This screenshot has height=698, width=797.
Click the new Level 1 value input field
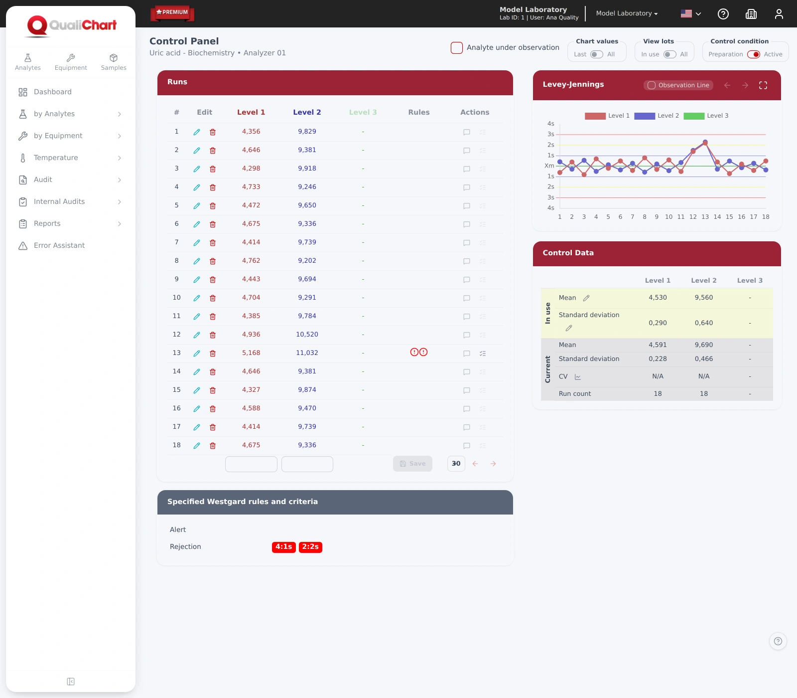click(x=251, y=464)
